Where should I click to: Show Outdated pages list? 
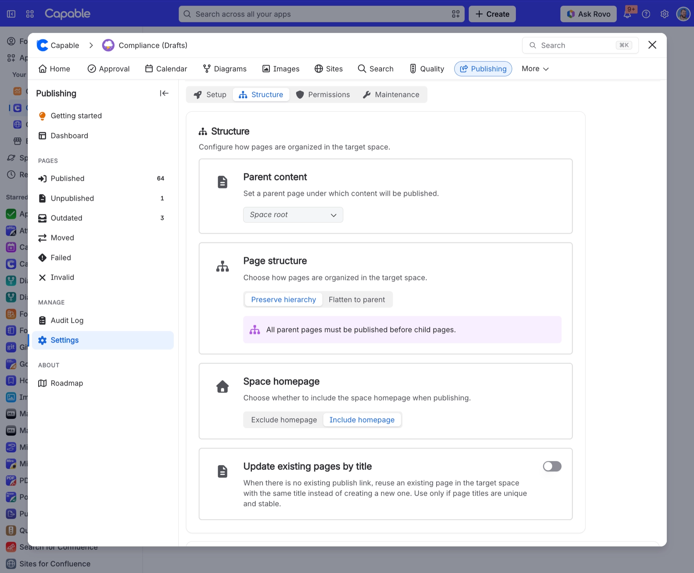pyautogui.click(x=103, y=218)
